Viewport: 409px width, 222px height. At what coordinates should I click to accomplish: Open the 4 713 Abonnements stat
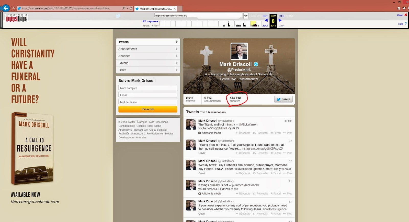(212, 99)
